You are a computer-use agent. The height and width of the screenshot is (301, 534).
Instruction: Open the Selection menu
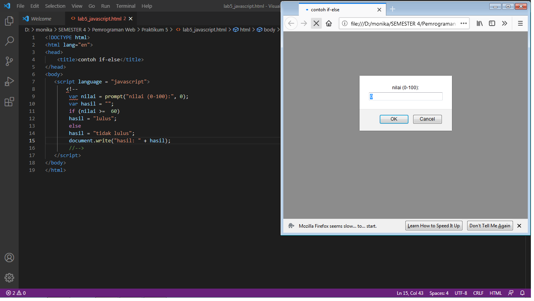(55, 6)
